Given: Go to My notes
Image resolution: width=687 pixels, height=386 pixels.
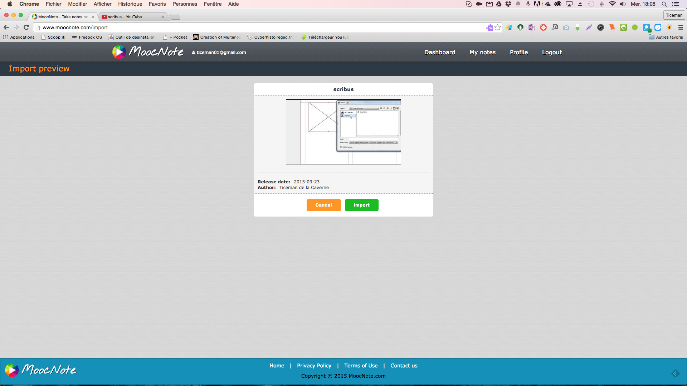Looking at the screenshot, I should tap(482, 52).
